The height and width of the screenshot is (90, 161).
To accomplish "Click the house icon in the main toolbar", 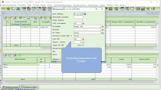I will [x=8, y=9].
